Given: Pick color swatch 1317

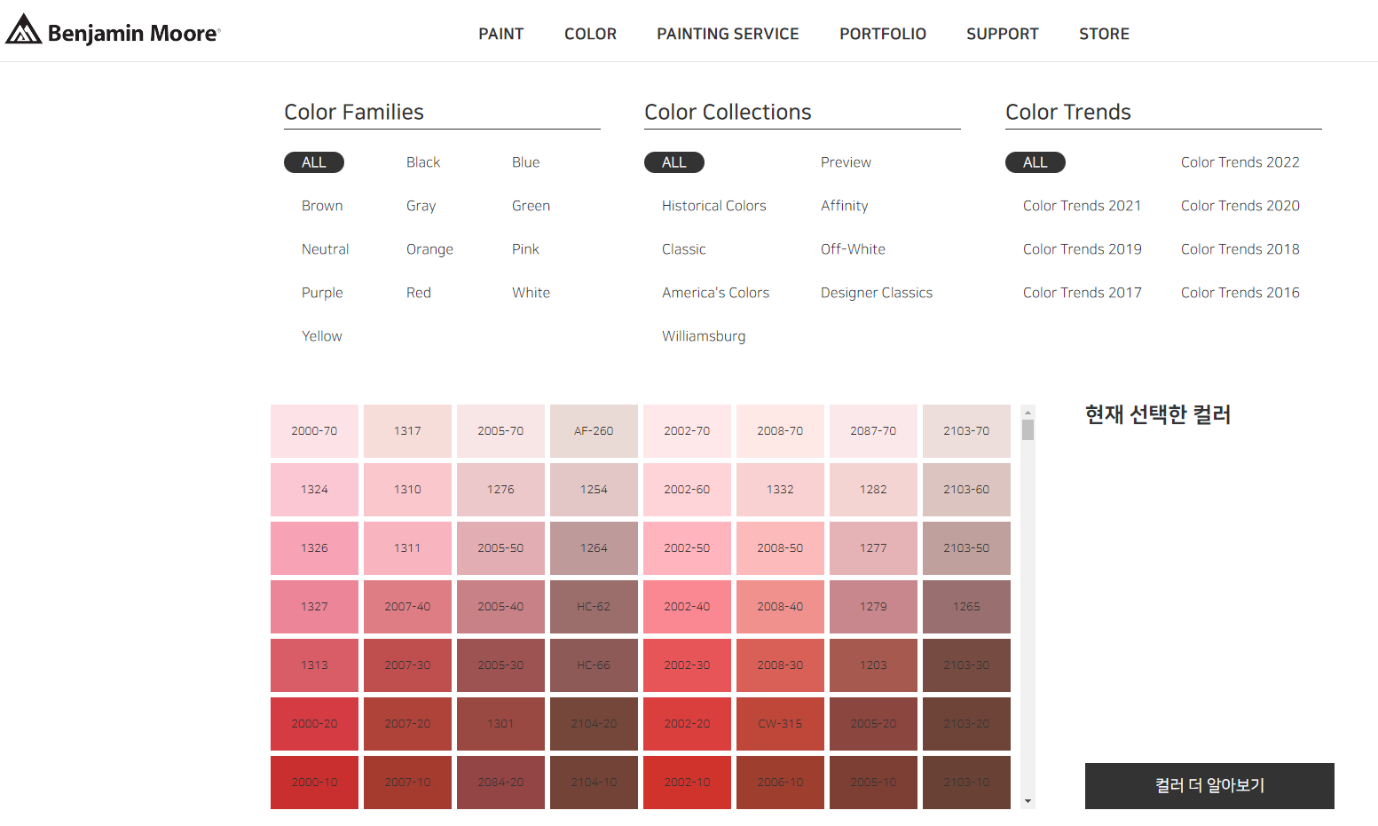Looking at the screenshot, I should [x=407, y=431].
